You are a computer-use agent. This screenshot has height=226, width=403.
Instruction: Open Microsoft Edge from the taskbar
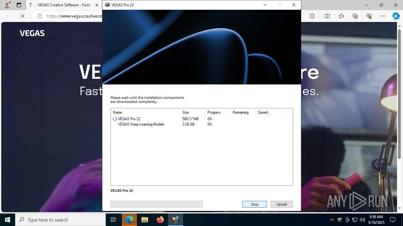click(x=129, y=220)
